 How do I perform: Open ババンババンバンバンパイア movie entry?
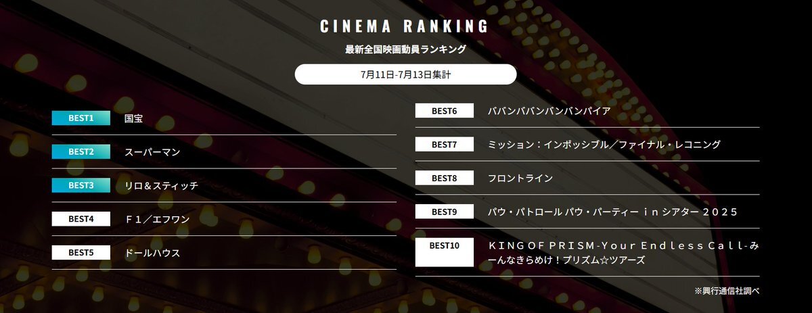(x=549, y=111)
